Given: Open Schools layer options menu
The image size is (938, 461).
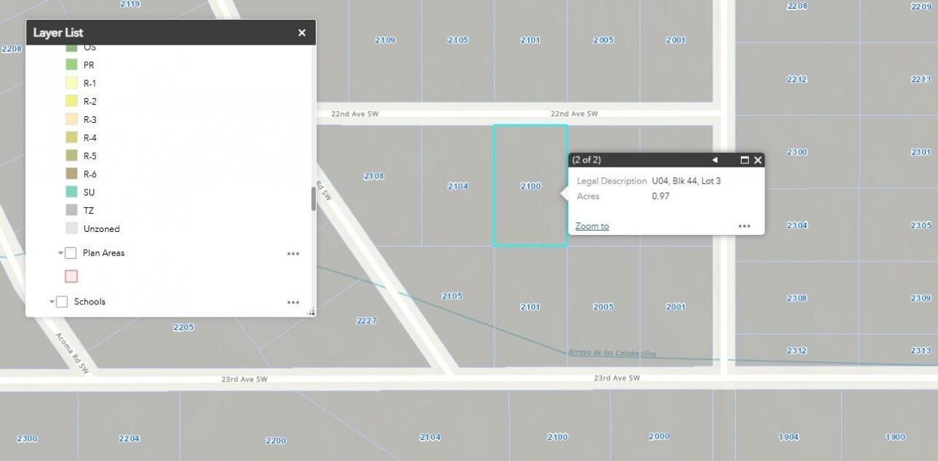Looking at the screenshot, I should (293, 302).
